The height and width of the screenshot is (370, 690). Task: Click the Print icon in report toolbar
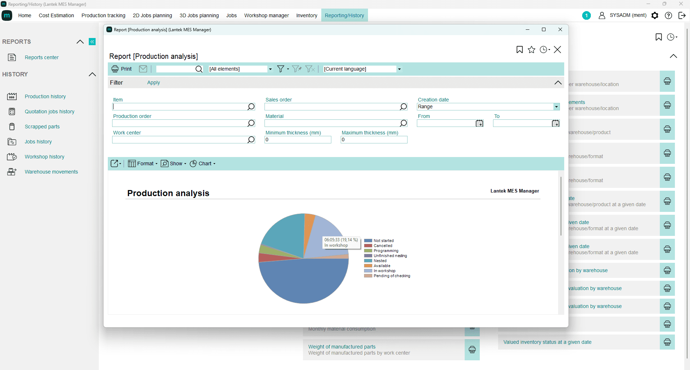pos(115,69)
